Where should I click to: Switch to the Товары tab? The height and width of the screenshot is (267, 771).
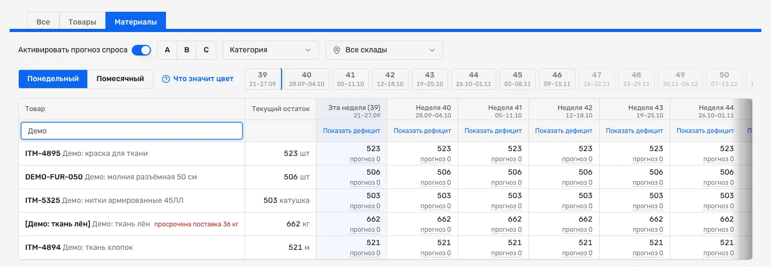[x=82, y=22]
